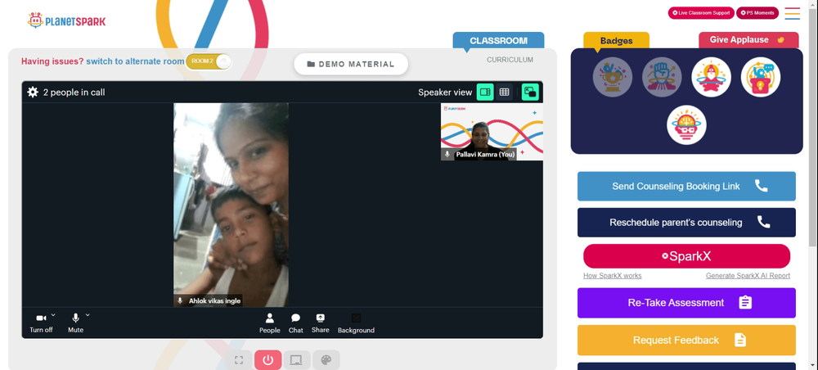The image size is (818, 370).
Task: Launch SparkX
Action: (686, 256)
